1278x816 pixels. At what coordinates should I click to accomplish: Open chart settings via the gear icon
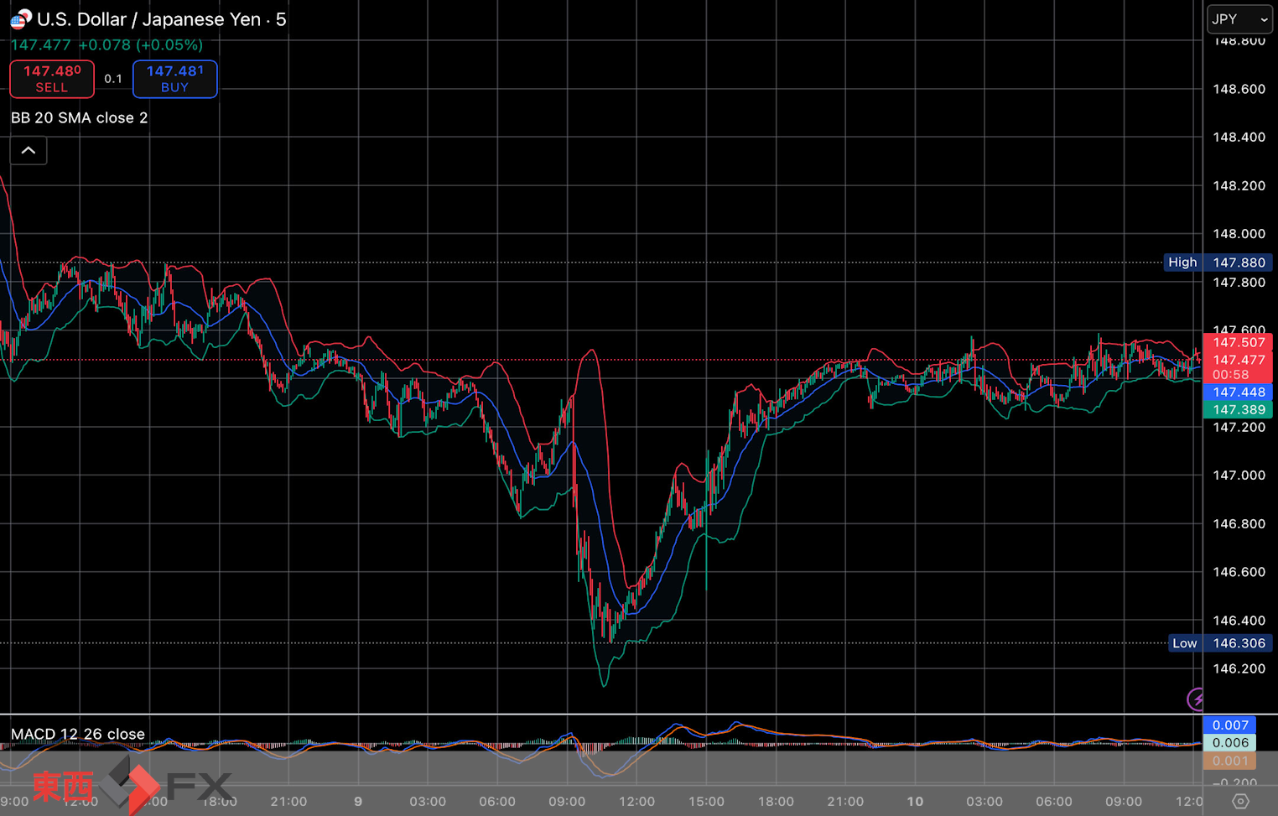1240,802
